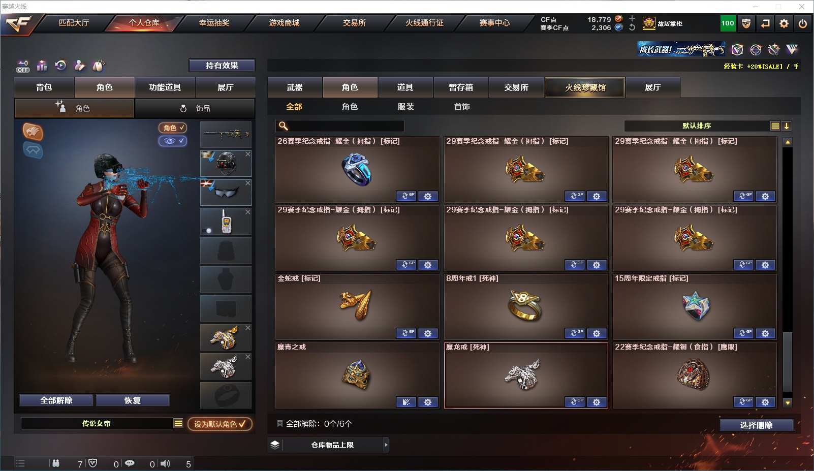Click the search magnifier icon in the item list
Viewport: 814px width, 471px height.
coord(284,126)
